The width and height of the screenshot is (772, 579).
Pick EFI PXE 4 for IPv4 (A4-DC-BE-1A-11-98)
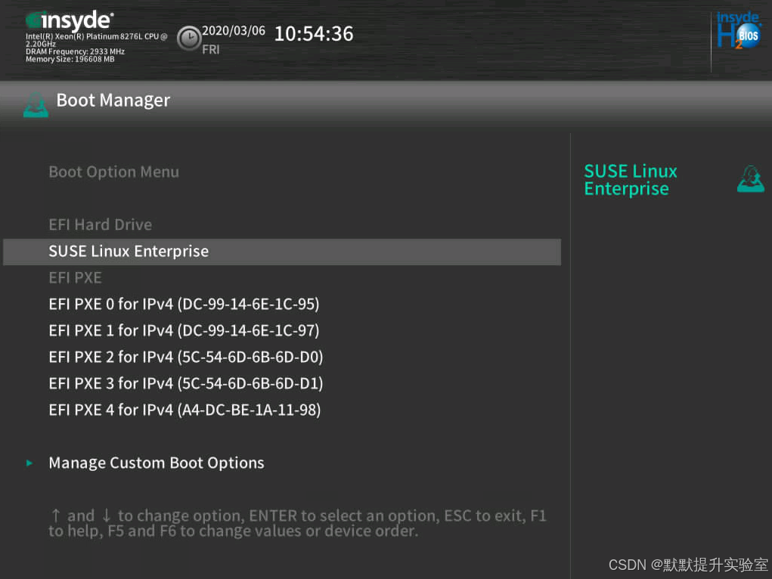[184, 410]
